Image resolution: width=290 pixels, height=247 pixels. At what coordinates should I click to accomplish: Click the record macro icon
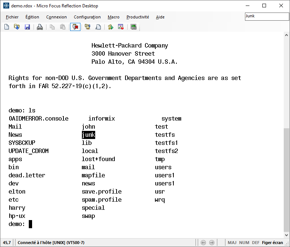pos(121,27)
